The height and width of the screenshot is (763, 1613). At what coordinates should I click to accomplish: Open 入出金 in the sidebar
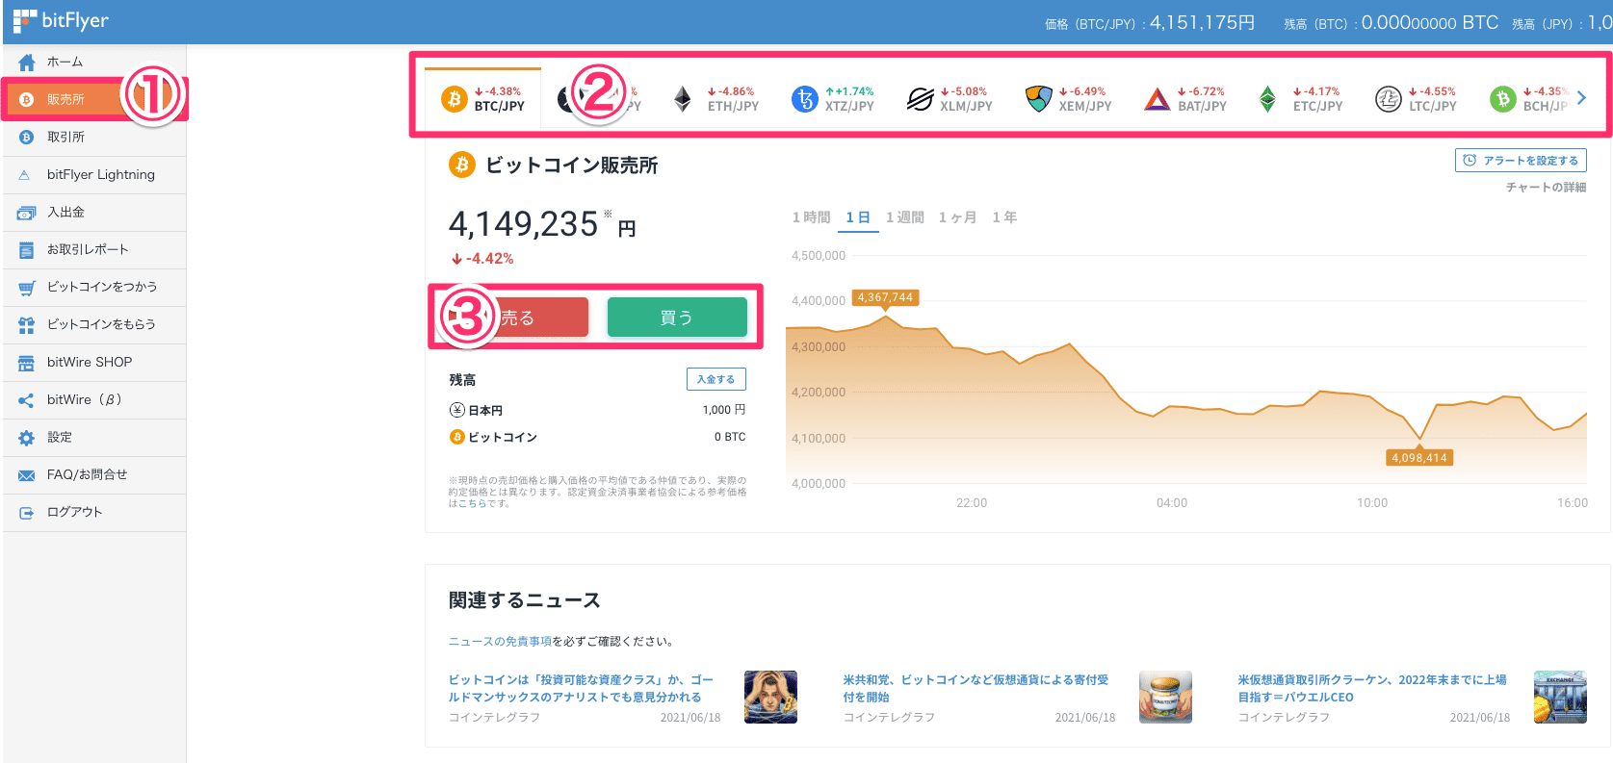click(94, 212)
